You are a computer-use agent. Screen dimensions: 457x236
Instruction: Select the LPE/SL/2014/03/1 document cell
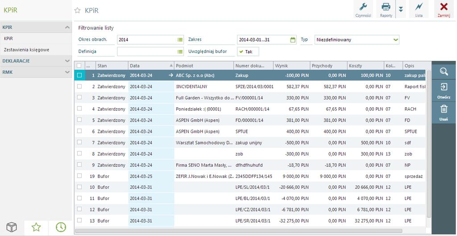pos(253,187)
